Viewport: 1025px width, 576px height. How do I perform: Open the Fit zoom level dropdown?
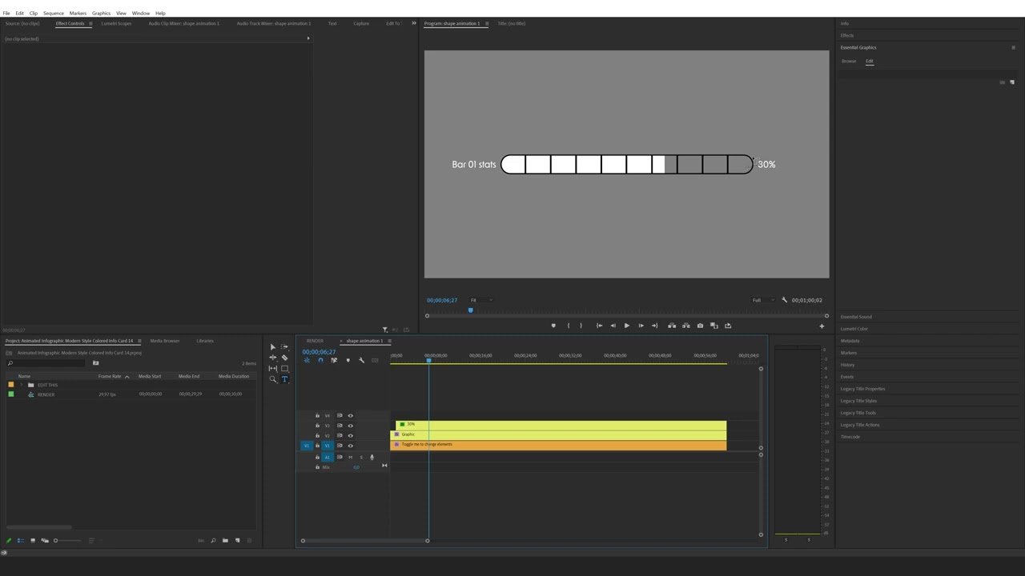480,300
